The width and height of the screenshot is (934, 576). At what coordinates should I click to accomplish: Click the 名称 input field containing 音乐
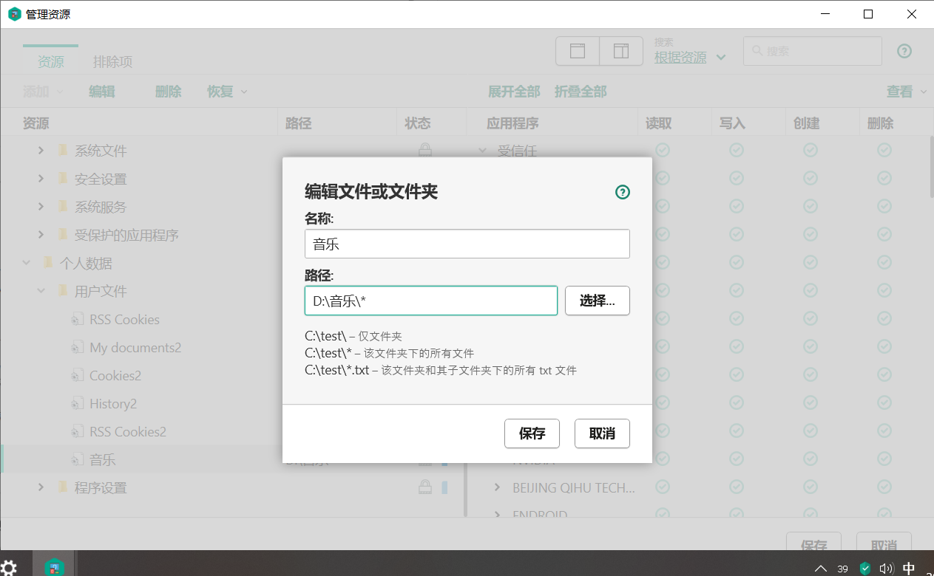[467, 244]
